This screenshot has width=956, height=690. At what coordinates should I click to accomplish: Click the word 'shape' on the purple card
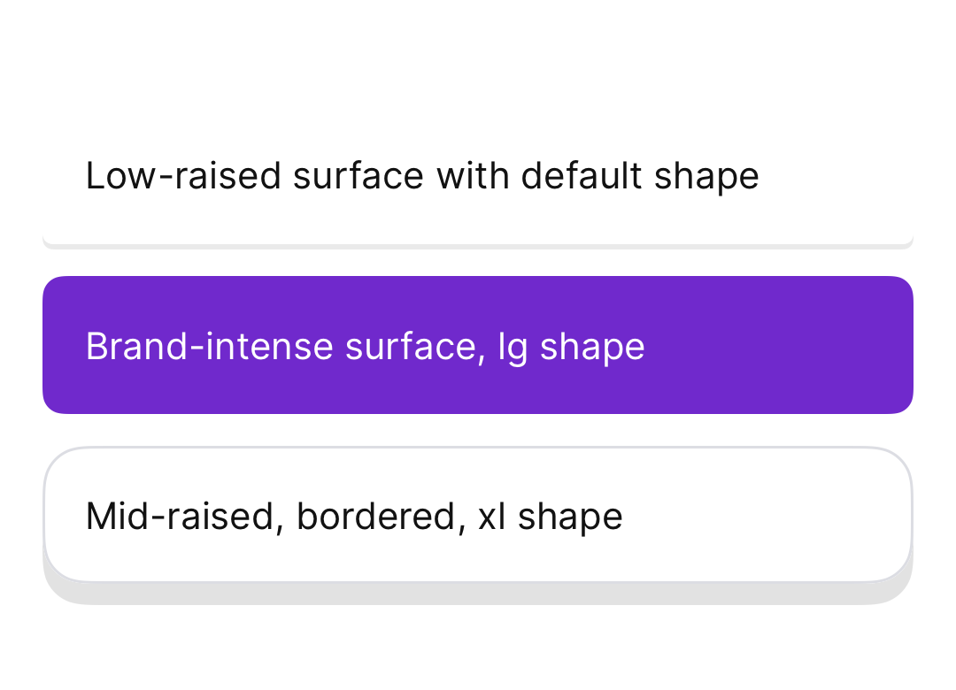point(592,348)
